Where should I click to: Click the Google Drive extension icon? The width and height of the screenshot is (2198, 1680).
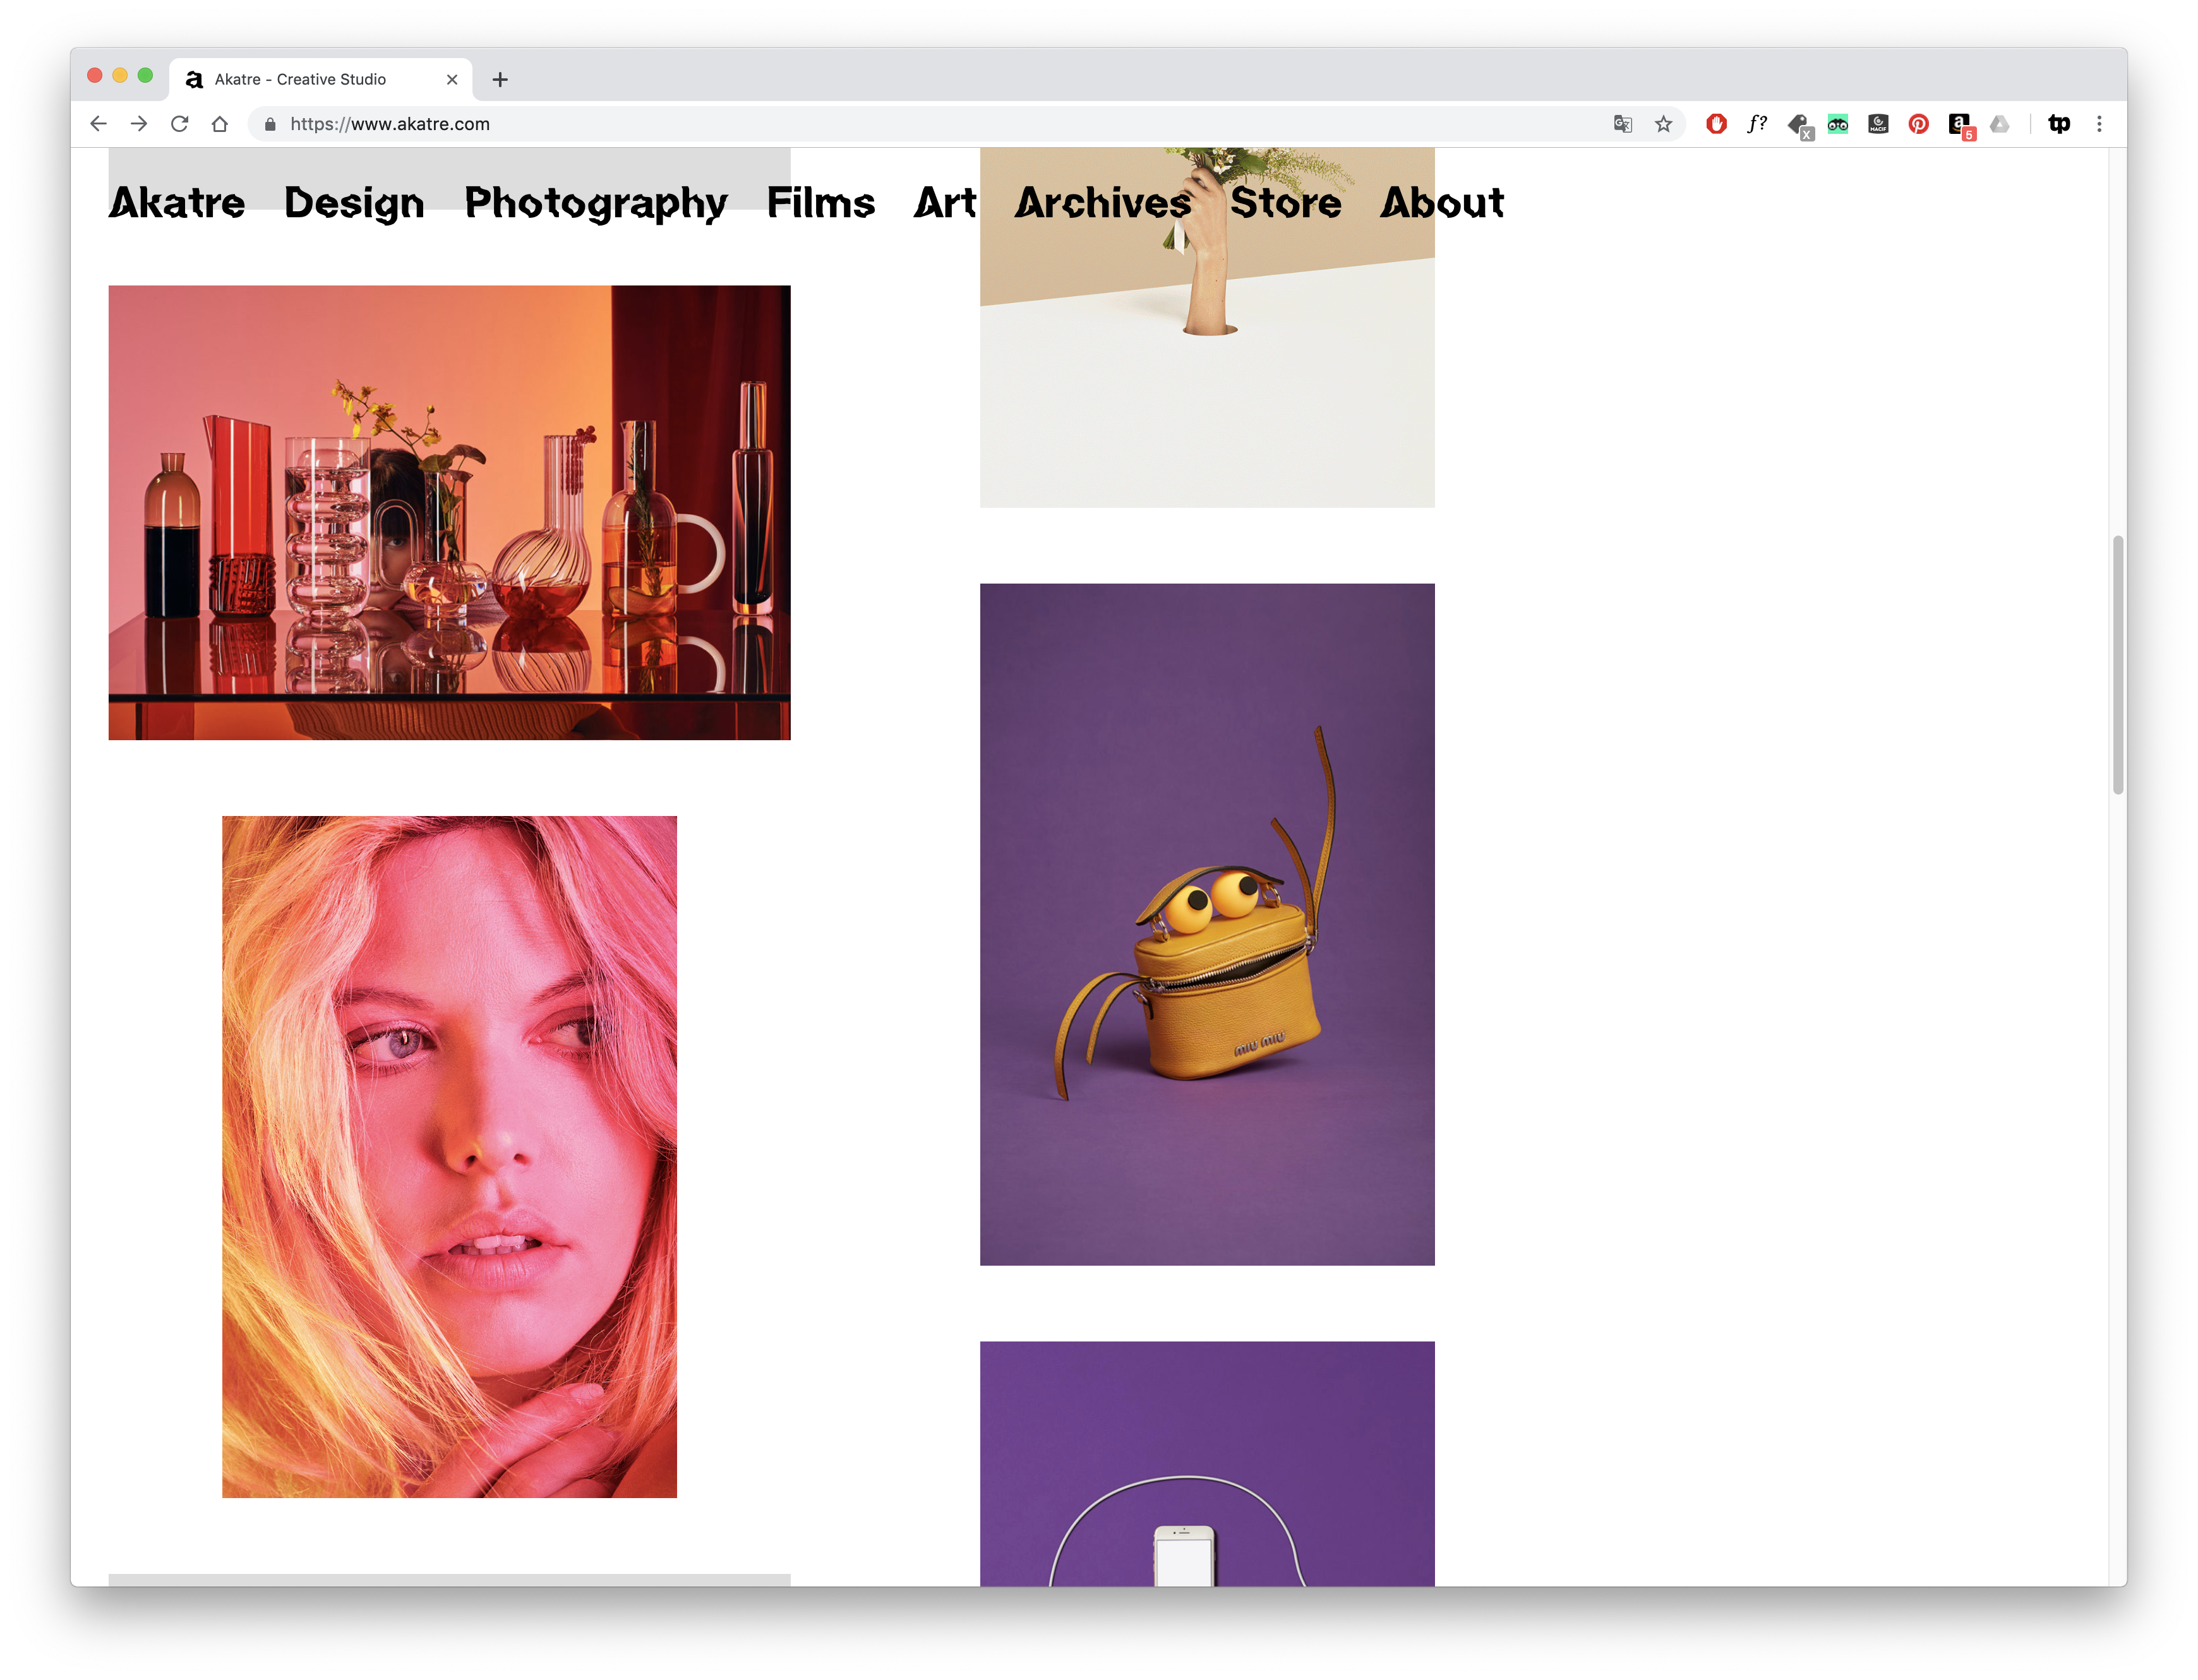point(1999,124)
